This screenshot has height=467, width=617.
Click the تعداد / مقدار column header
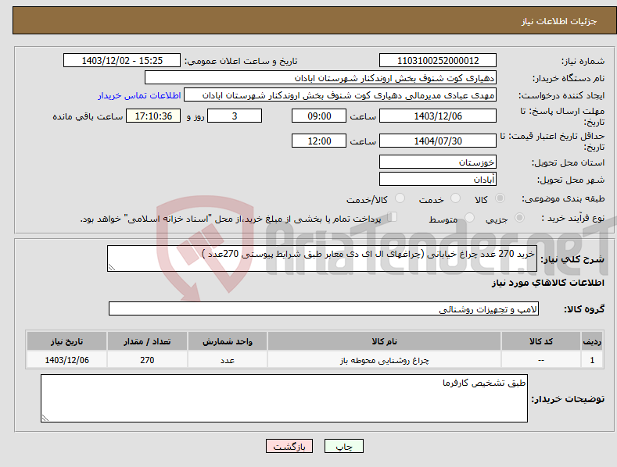(x=147, y=341)
